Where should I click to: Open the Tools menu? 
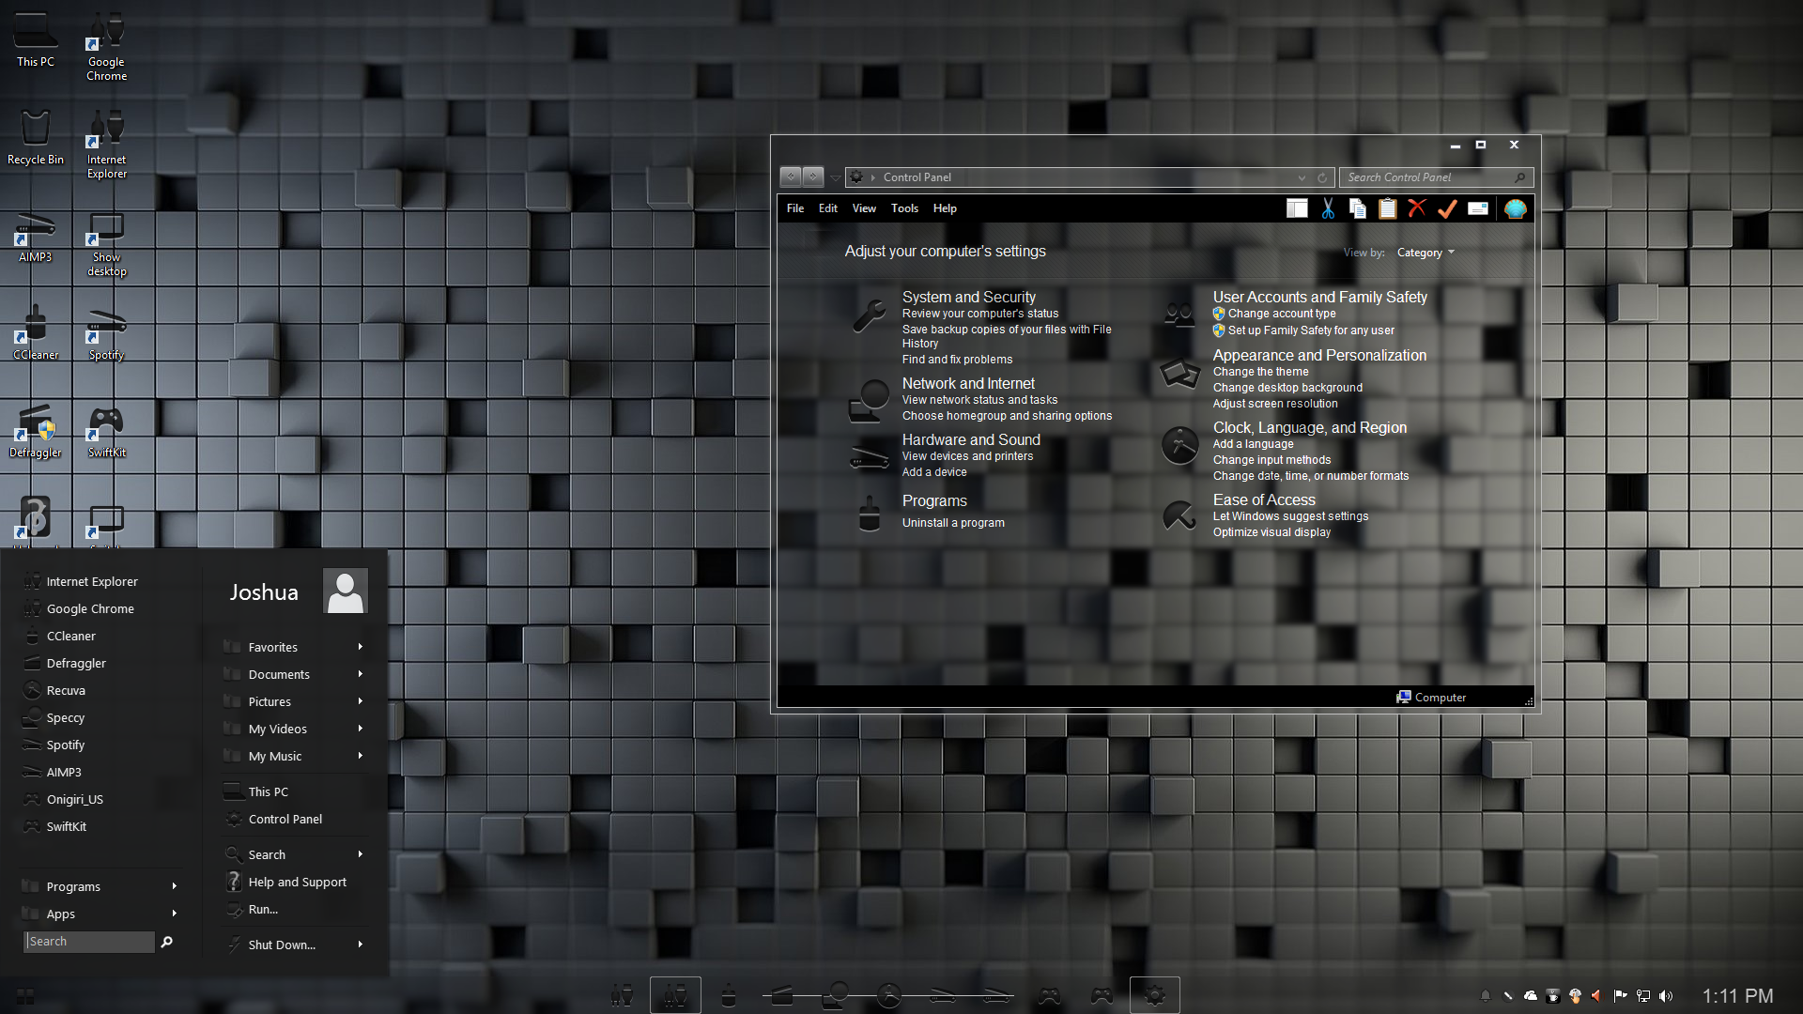coord(904,208)
